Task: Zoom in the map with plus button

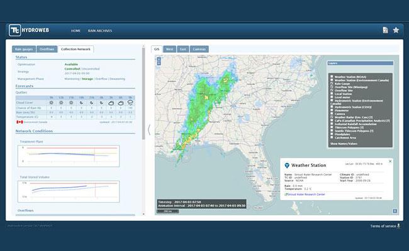Action: click(159, 60)
